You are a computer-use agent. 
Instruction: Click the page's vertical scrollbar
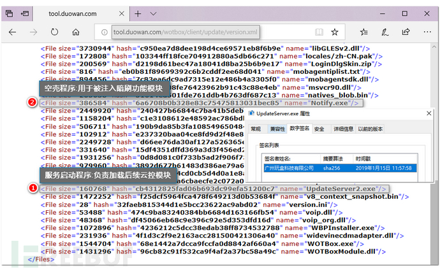434,154
